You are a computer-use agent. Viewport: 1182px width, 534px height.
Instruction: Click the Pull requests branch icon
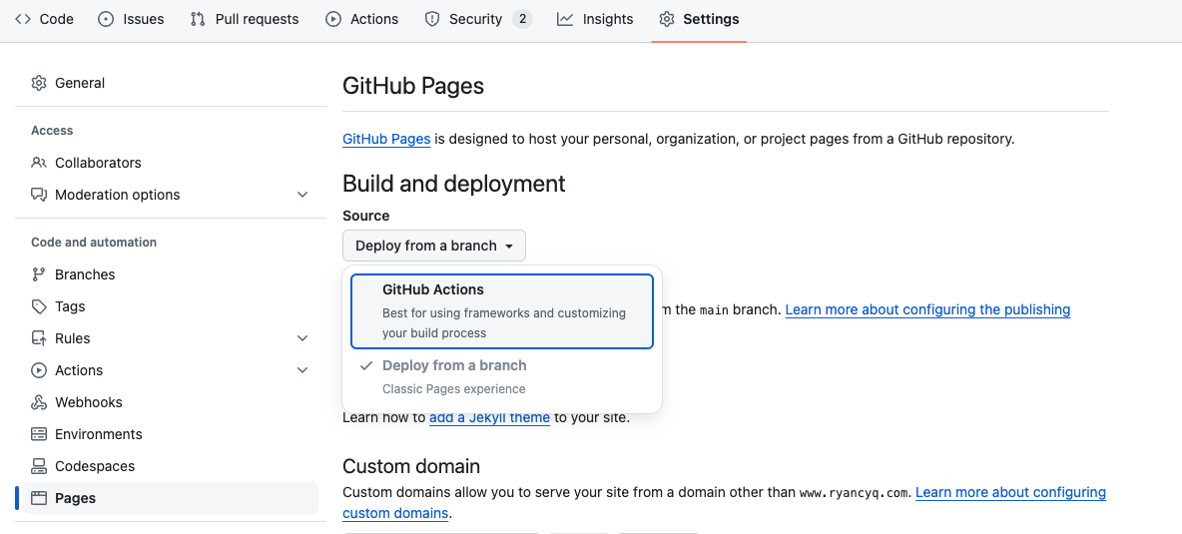point(198,20)
